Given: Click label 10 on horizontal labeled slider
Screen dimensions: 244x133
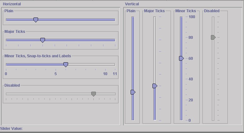Looking at the screenshot, I should [x=105, y=74].
